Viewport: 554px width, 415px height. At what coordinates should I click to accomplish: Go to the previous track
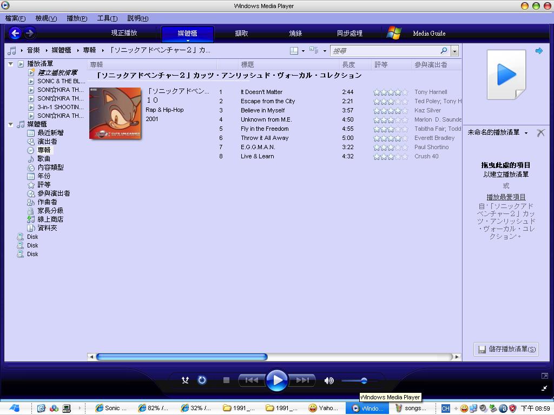point(251,380)
